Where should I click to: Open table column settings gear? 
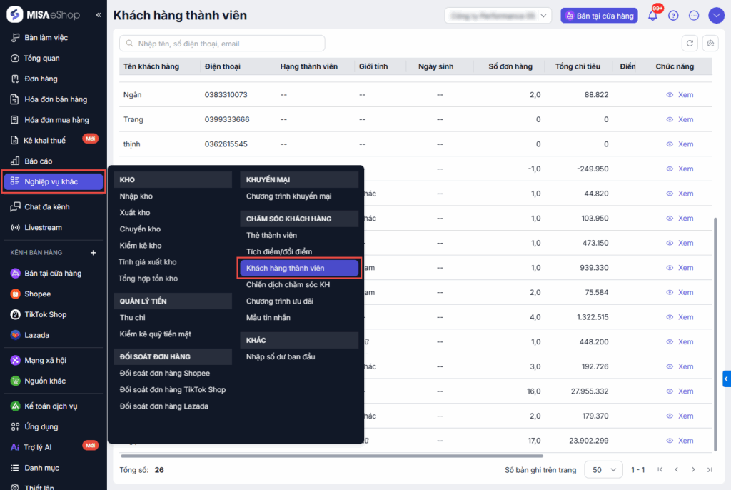pos(710,44)
